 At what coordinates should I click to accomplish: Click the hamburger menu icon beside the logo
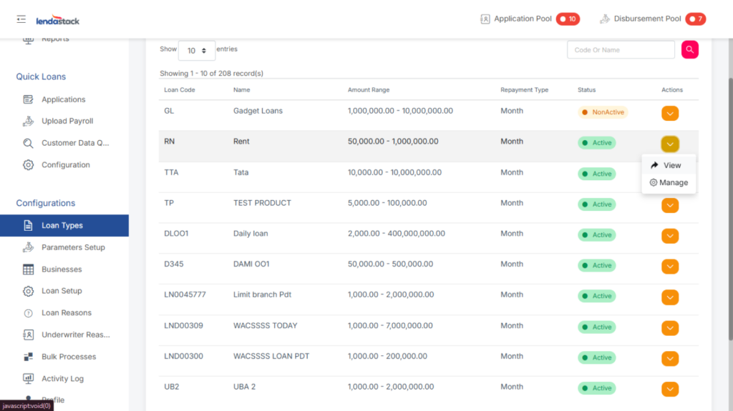(x=21, y=19)
